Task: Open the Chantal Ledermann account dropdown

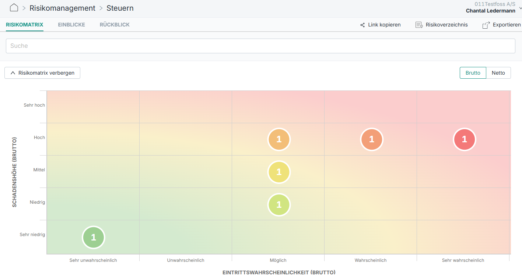Action: (519, 8)
